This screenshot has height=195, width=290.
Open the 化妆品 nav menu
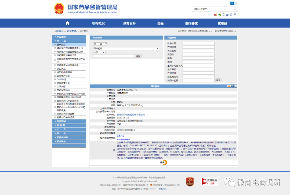click(x=222, y=23)
